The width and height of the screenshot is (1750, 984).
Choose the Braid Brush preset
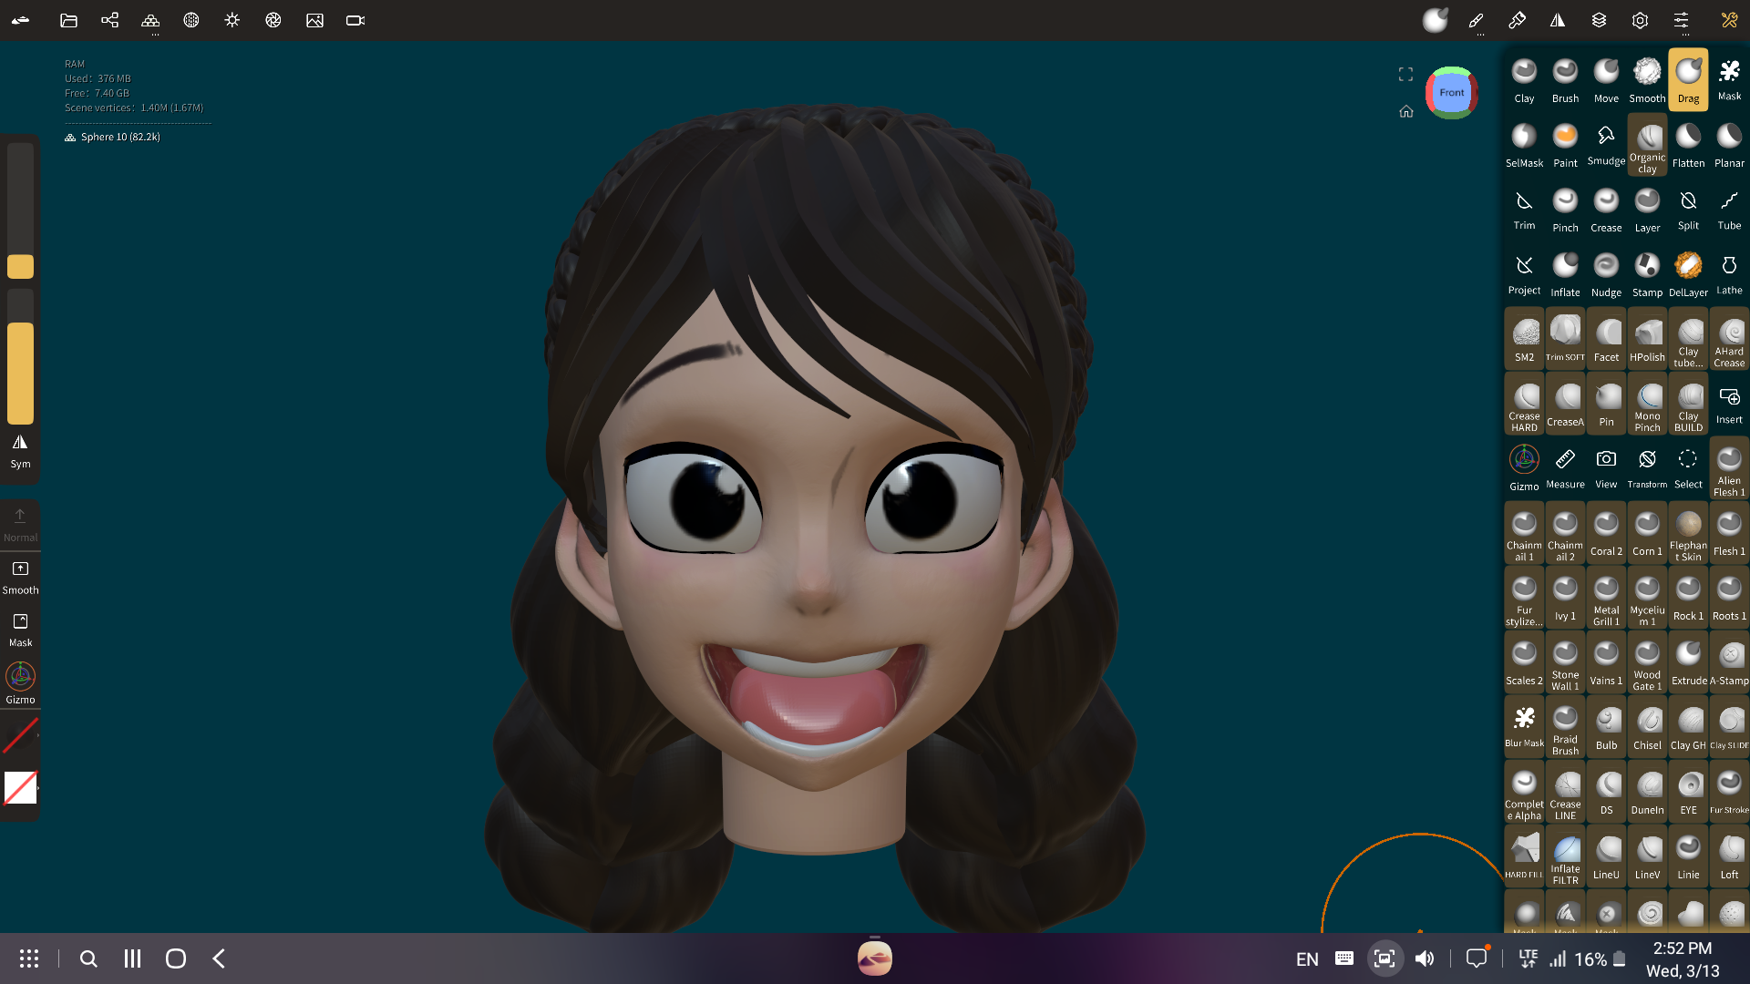[1565, 727]
